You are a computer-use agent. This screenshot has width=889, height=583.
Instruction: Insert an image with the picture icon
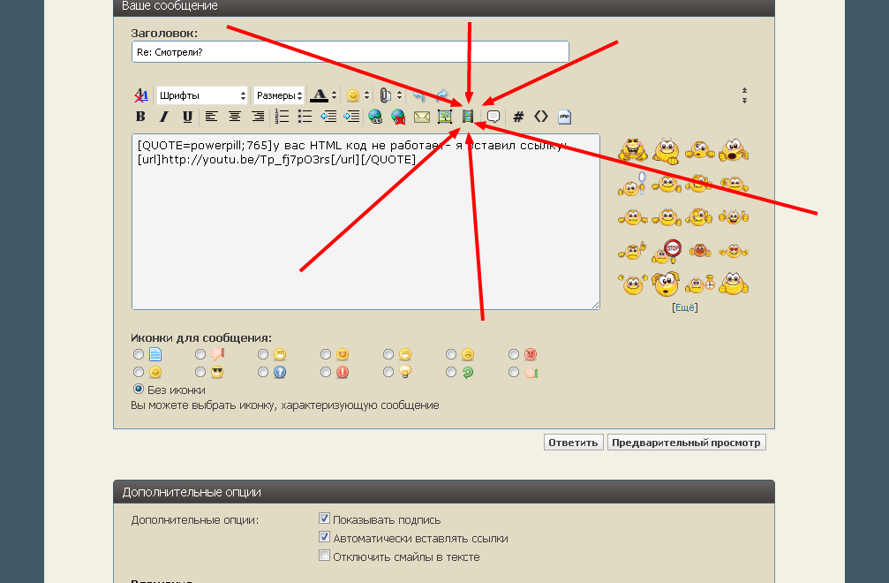click(x=445, y=117)
